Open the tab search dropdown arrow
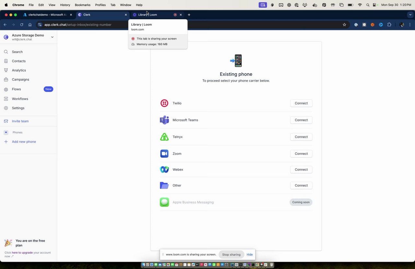Screen dimensions: 415x269 click(x=410, y=15)
